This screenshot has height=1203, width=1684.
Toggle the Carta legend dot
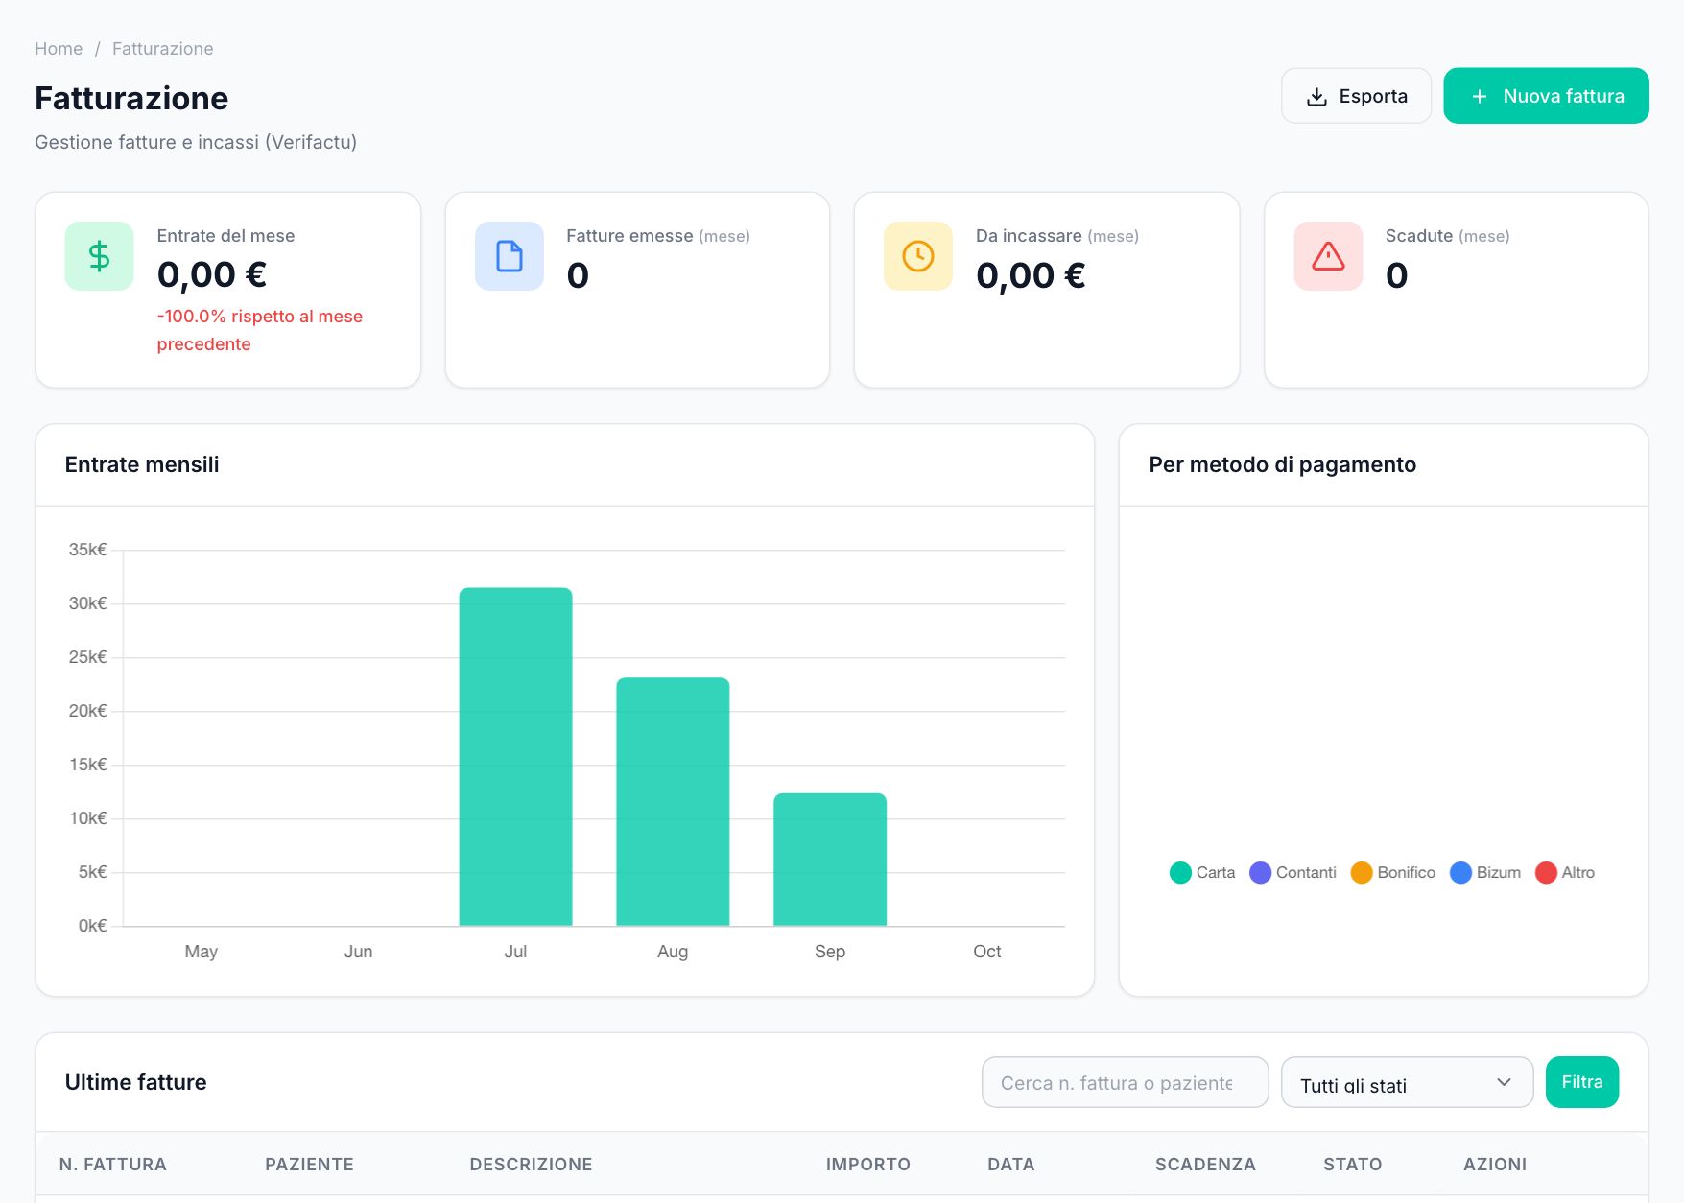(1180, 873)
